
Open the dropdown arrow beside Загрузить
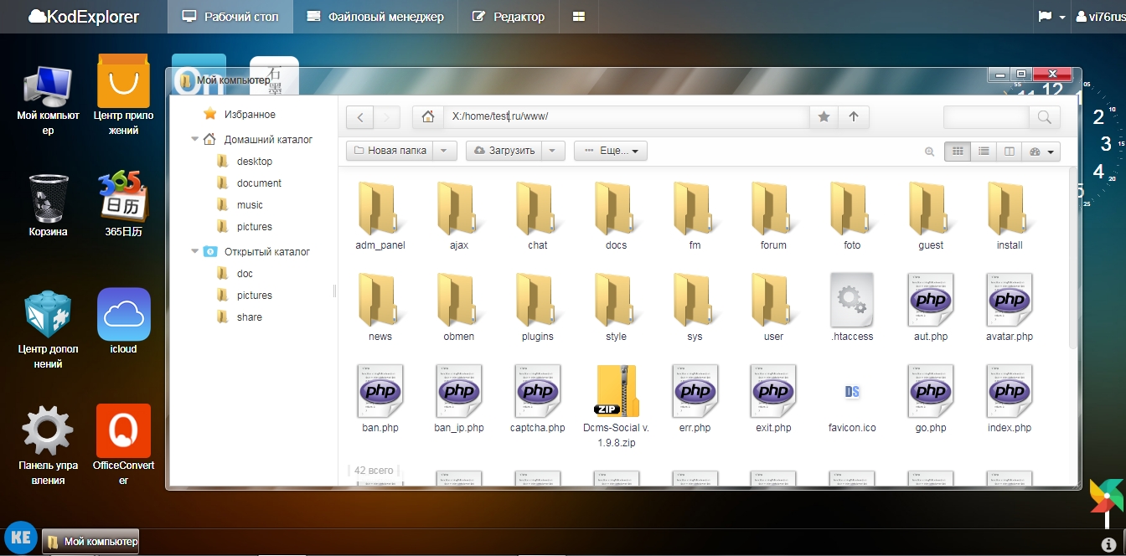click(x=553, y=151)
